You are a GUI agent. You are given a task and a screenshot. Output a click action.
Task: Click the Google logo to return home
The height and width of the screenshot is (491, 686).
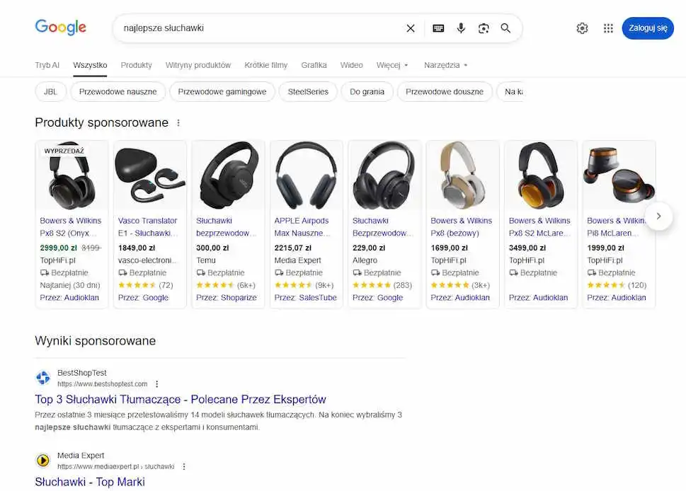pos(60,27)
